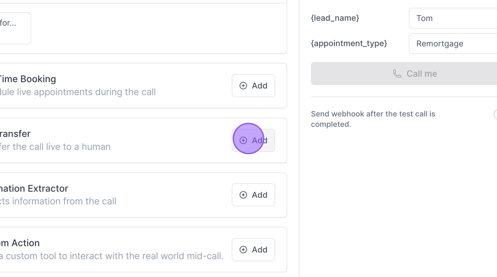Click the phone icon on Call me
Screen dimensions: 497x277
click(x=397, y=74)
